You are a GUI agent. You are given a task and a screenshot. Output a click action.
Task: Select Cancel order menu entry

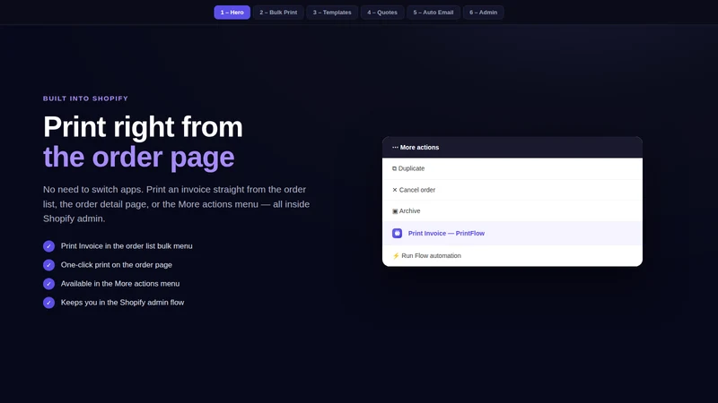point(512,190)
